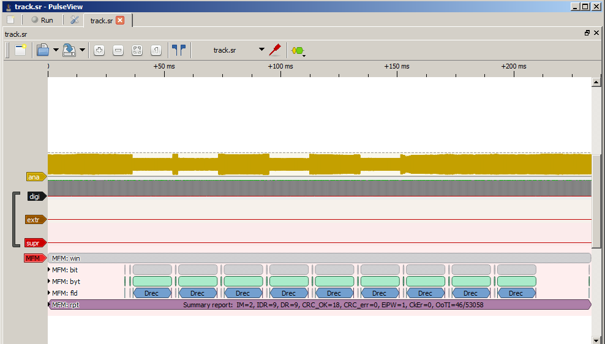Viewport: 605px width, 344px height.
Task: Add a new view to session
Action: coord(20,50)
